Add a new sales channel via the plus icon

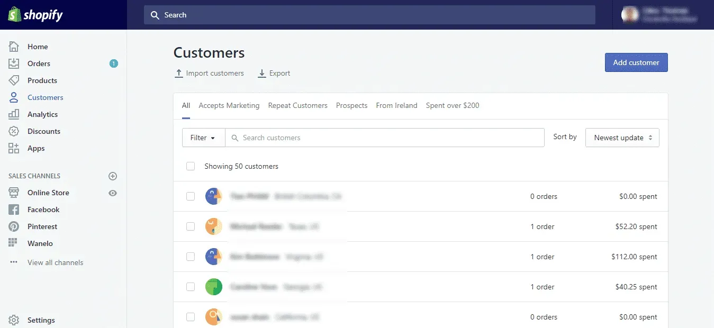click(112, 176)
